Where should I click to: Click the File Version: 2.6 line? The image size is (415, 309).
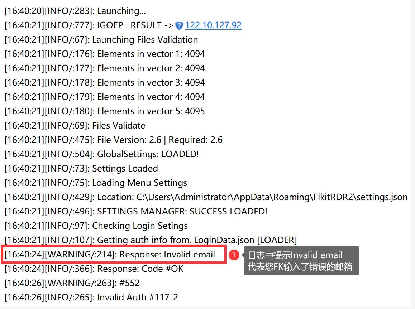point(114,140)
